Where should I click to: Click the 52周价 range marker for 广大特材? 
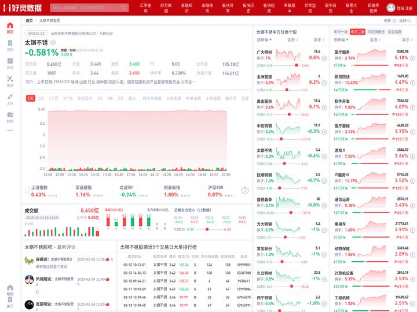coord(297,65)
